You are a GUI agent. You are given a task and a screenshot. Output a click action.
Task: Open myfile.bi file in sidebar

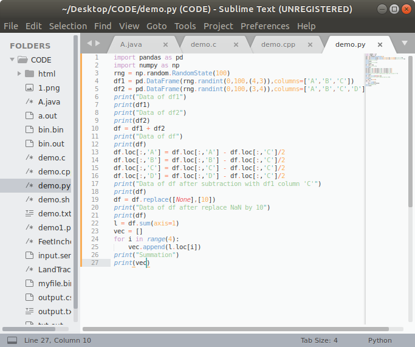coord(55,283)
